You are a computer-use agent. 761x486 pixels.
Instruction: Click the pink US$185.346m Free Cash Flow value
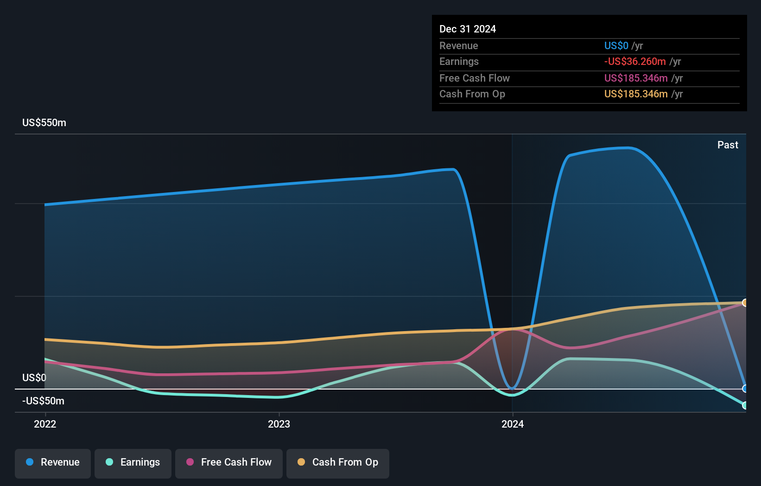[636, 78]
